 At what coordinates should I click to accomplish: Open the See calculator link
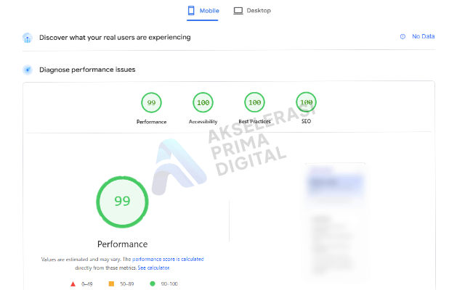click(x=153, y=268)
